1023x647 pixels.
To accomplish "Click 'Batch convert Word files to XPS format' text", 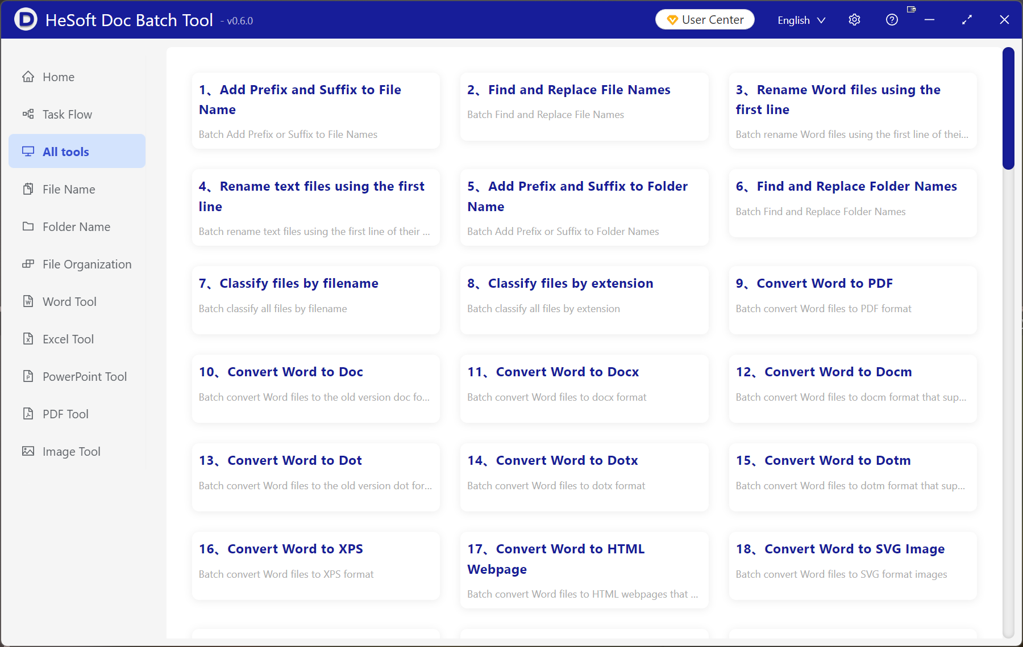I will [x=286, y=574].
